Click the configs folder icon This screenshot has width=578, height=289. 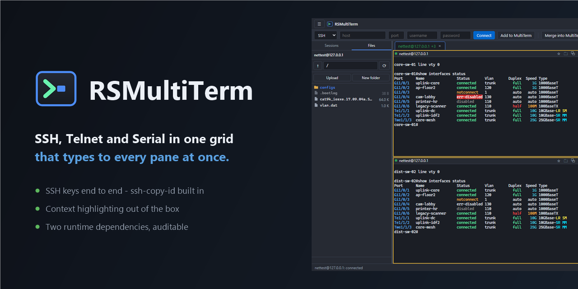pos(316,88)
